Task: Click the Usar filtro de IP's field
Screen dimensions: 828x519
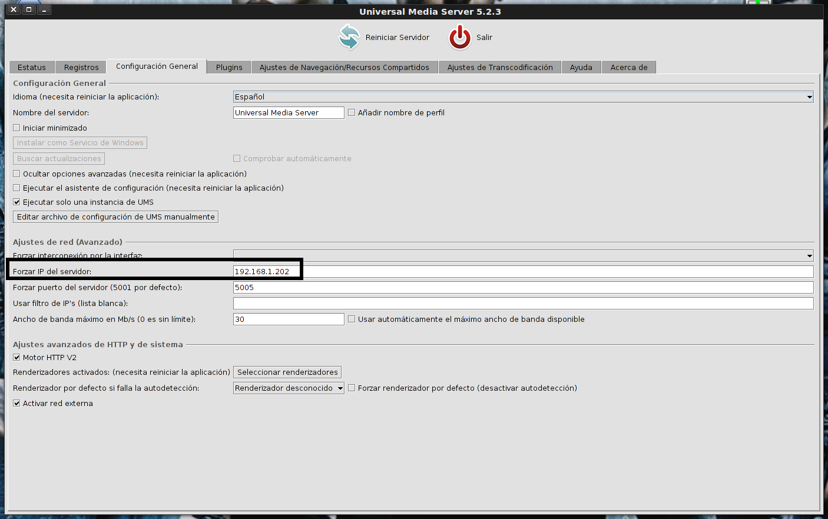Action: [x=524, y=303]
